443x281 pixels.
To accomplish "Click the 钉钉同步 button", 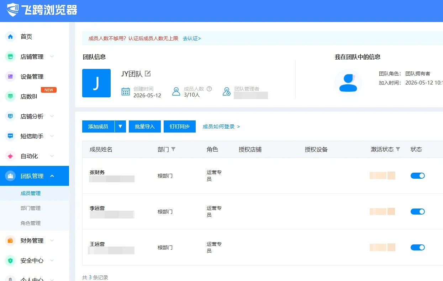I will pos(180,126).
